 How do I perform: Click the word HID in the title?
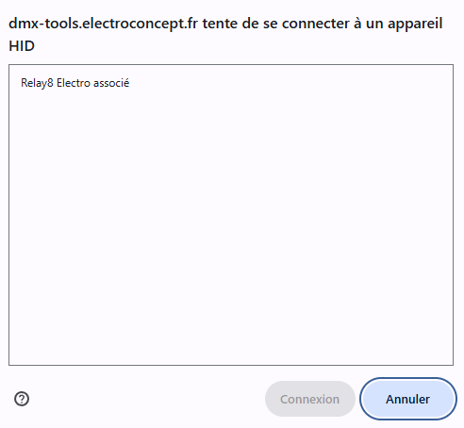22,46
